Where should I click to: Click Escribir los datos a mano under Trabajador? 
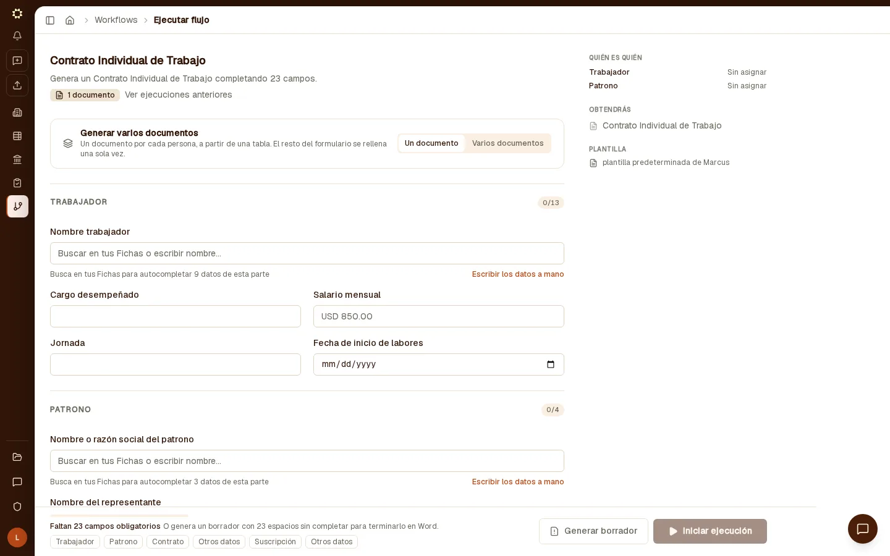[x=518, y=274]
